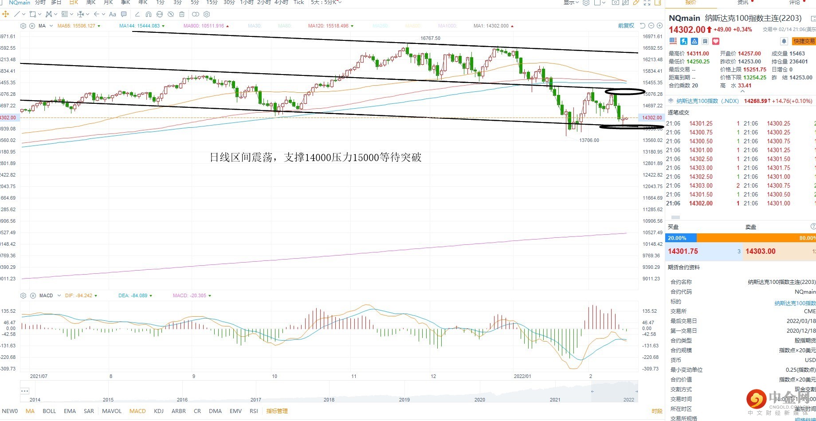Open drawing settings gear in toolbar

(x=207, y=14)
